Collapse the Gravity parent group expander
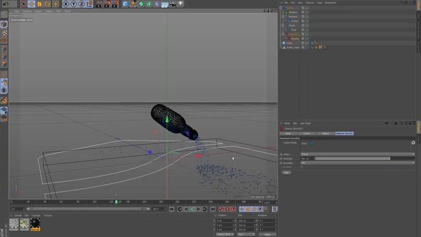The width and height of the screenshot is (421, 237). pyautogui.click(x=283, y=34)
